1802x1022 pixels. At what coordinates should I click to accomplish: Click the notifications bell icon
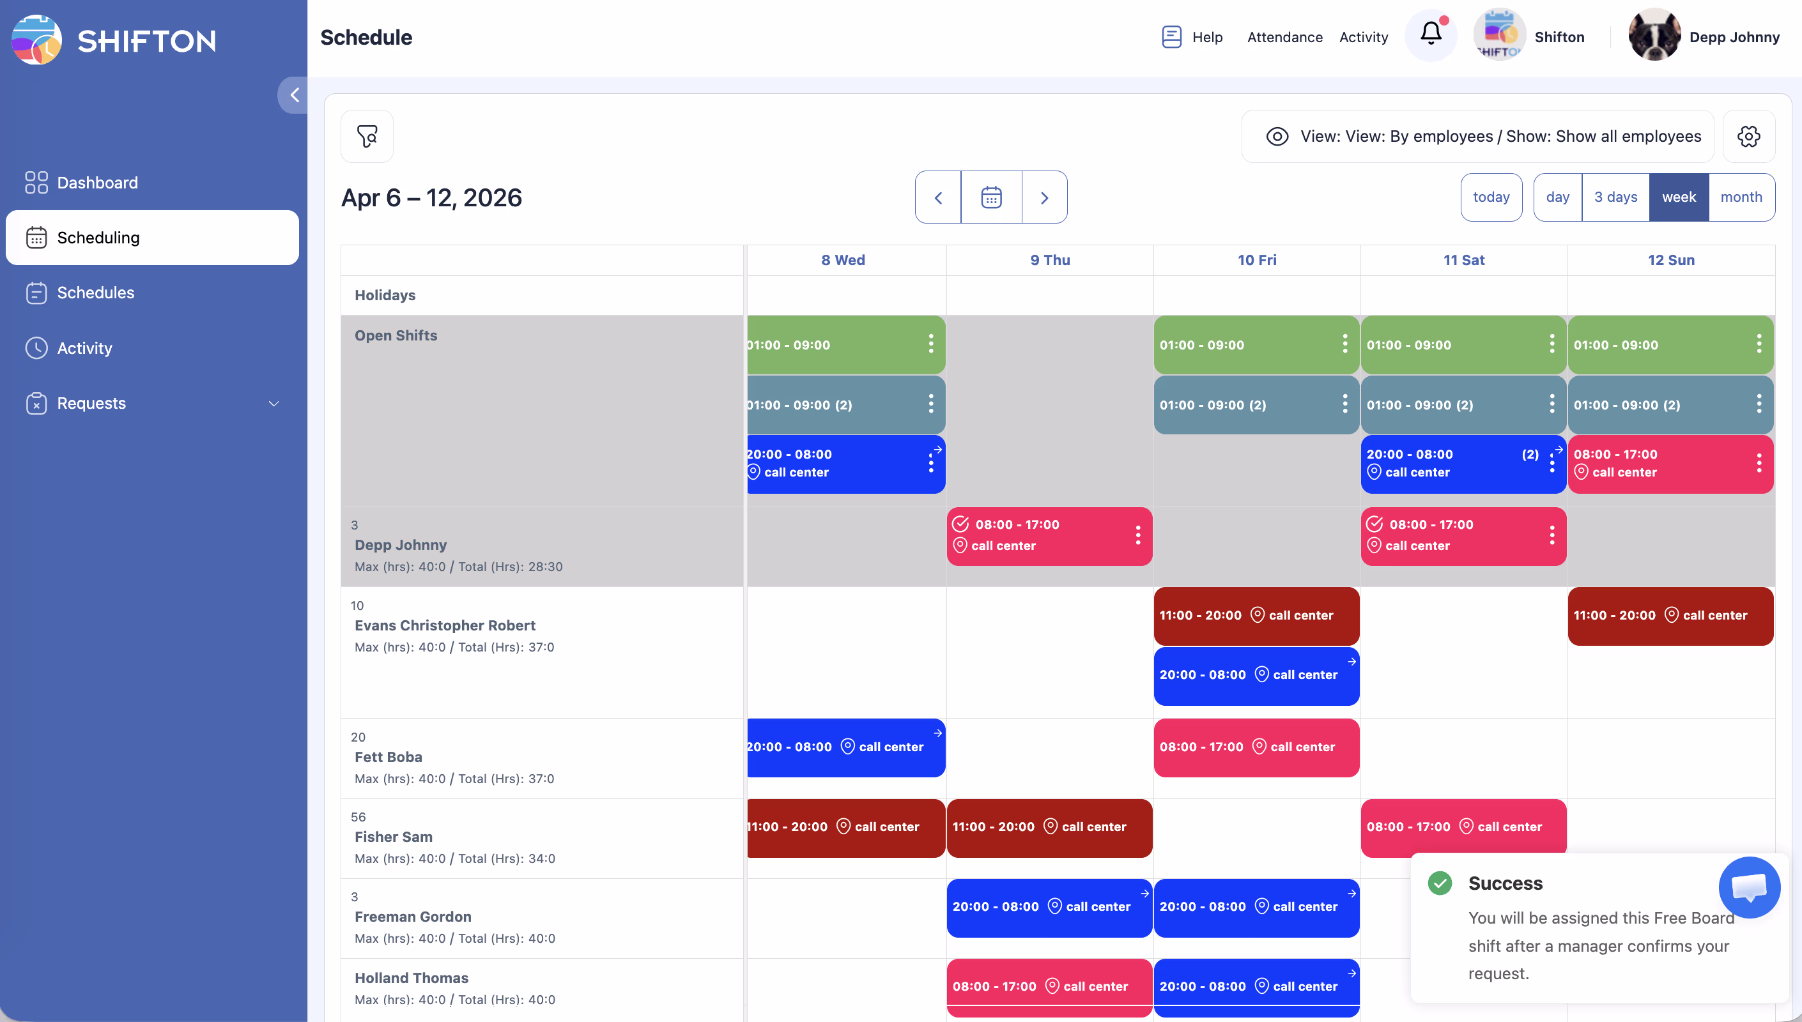(x=1431, y=34)
